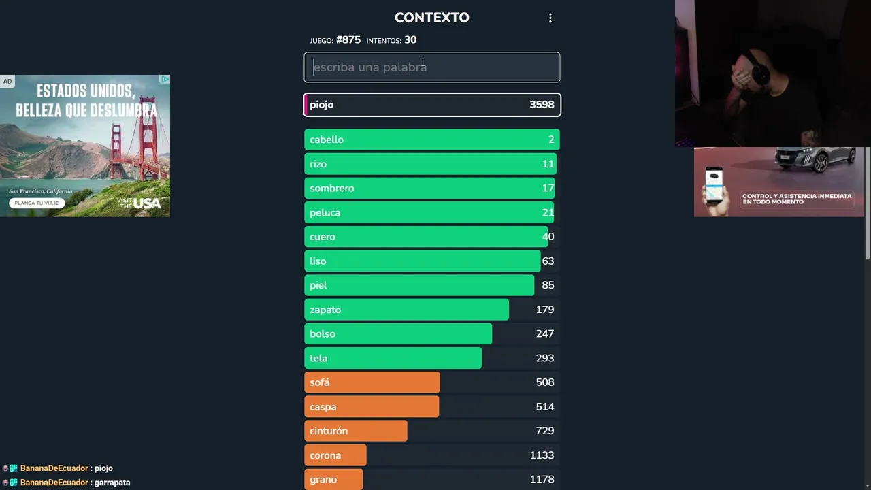This screenshot has height=490, width=871.
Task: Click the badge next to the piojo chat message
Action: click(x=13, y=468)
